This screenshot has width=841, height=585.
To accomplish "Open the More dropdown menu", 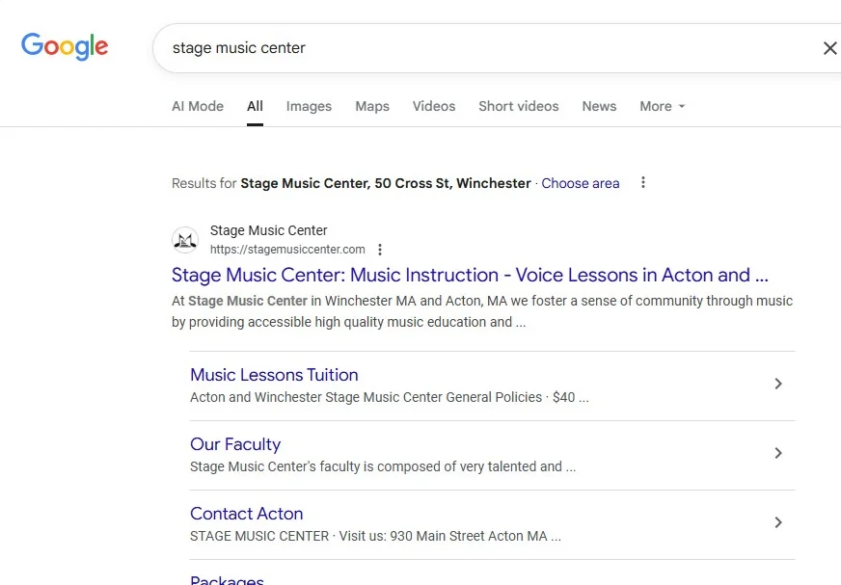I will [x=662, y=106].
